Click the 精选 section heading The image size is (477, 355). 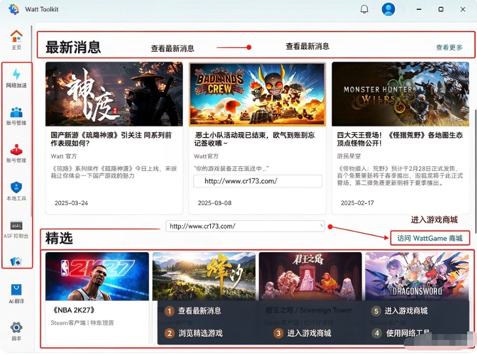coord(59,238)
